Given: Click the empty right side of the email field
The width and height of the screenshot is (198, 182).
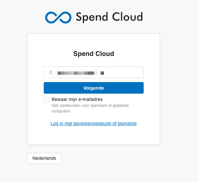Looking at the screenshot, I should (124, 72).
